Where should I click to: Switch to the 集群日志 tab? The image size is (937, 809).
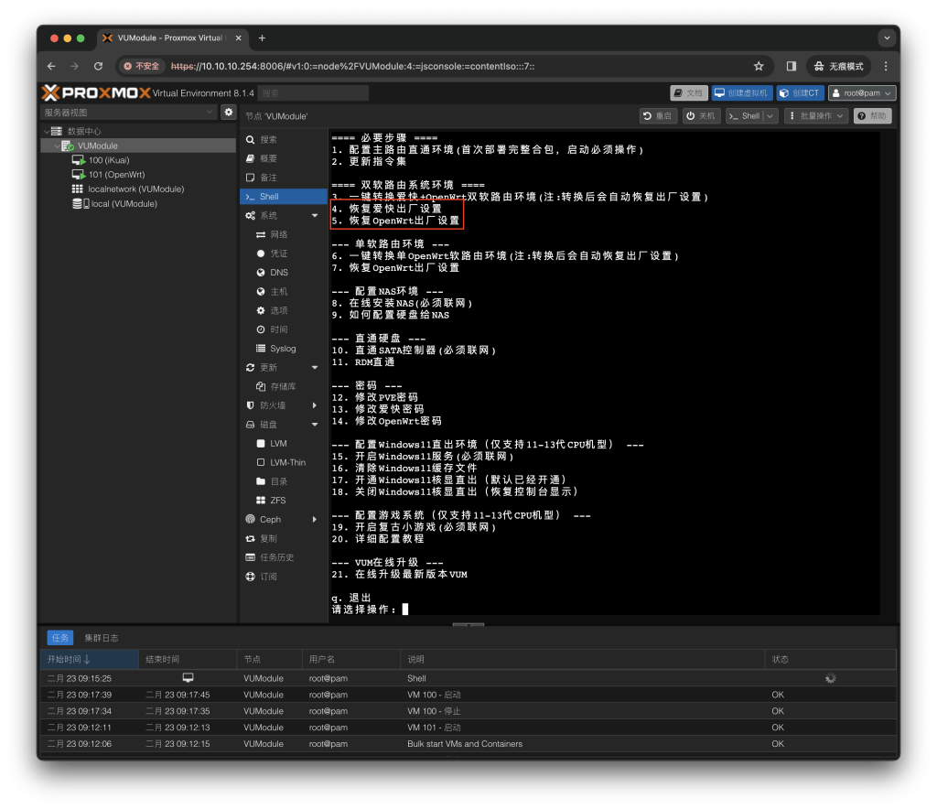(x=101, y=638)
